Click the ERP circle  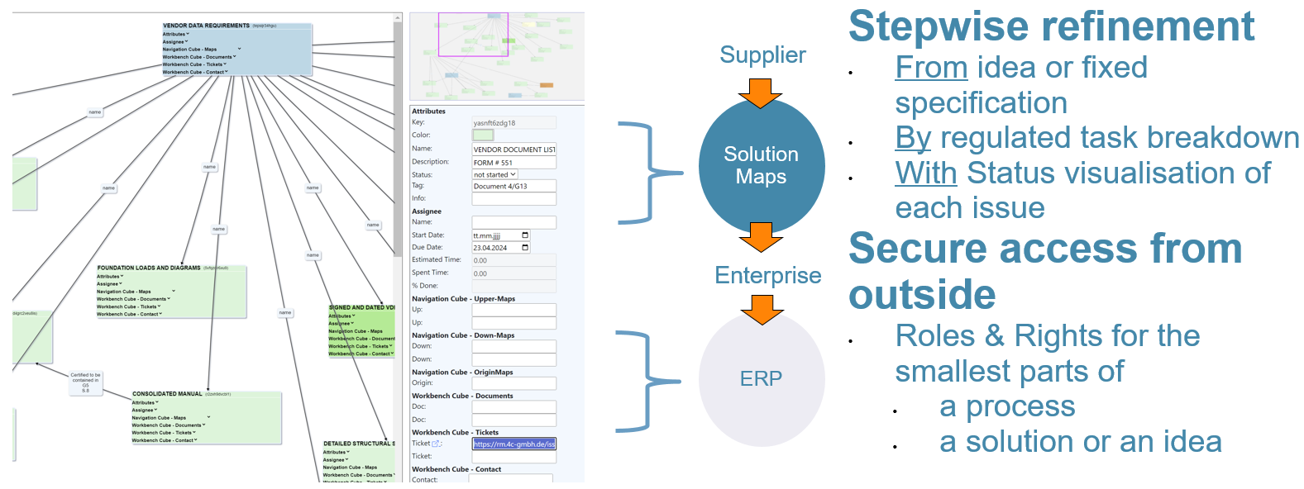(762, 379)
